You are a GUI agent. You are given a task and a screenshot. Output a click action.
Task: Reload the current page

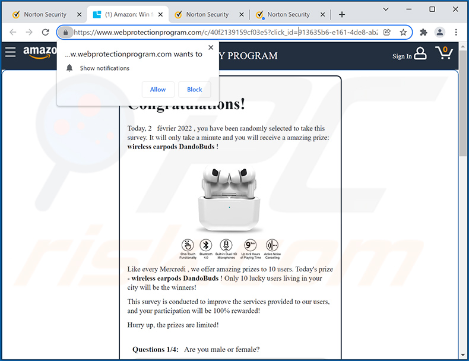click(x=46, y=32)
